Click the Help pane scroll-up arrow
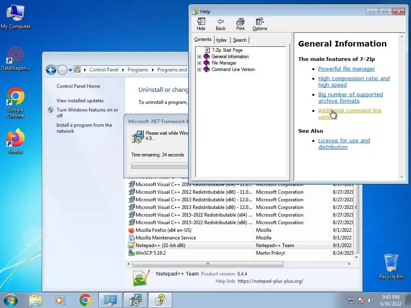411x308 pixels. [x=402, y=36]
